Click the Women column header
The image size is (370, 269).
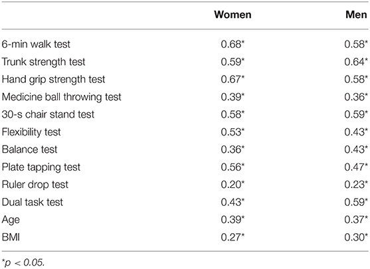[x=232, y=15]
